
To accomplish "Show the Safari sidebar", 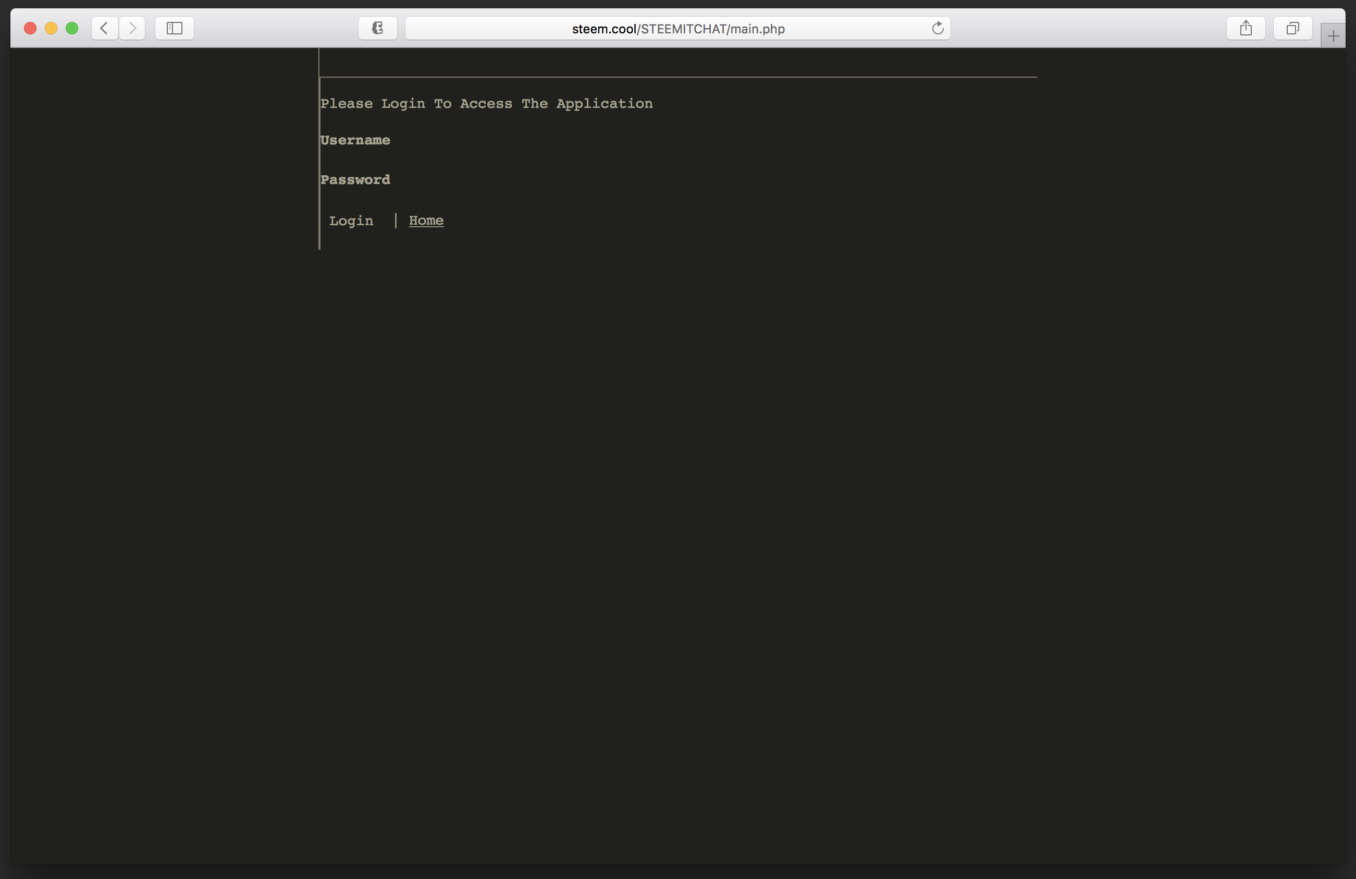I will click(x=175, y=28).
